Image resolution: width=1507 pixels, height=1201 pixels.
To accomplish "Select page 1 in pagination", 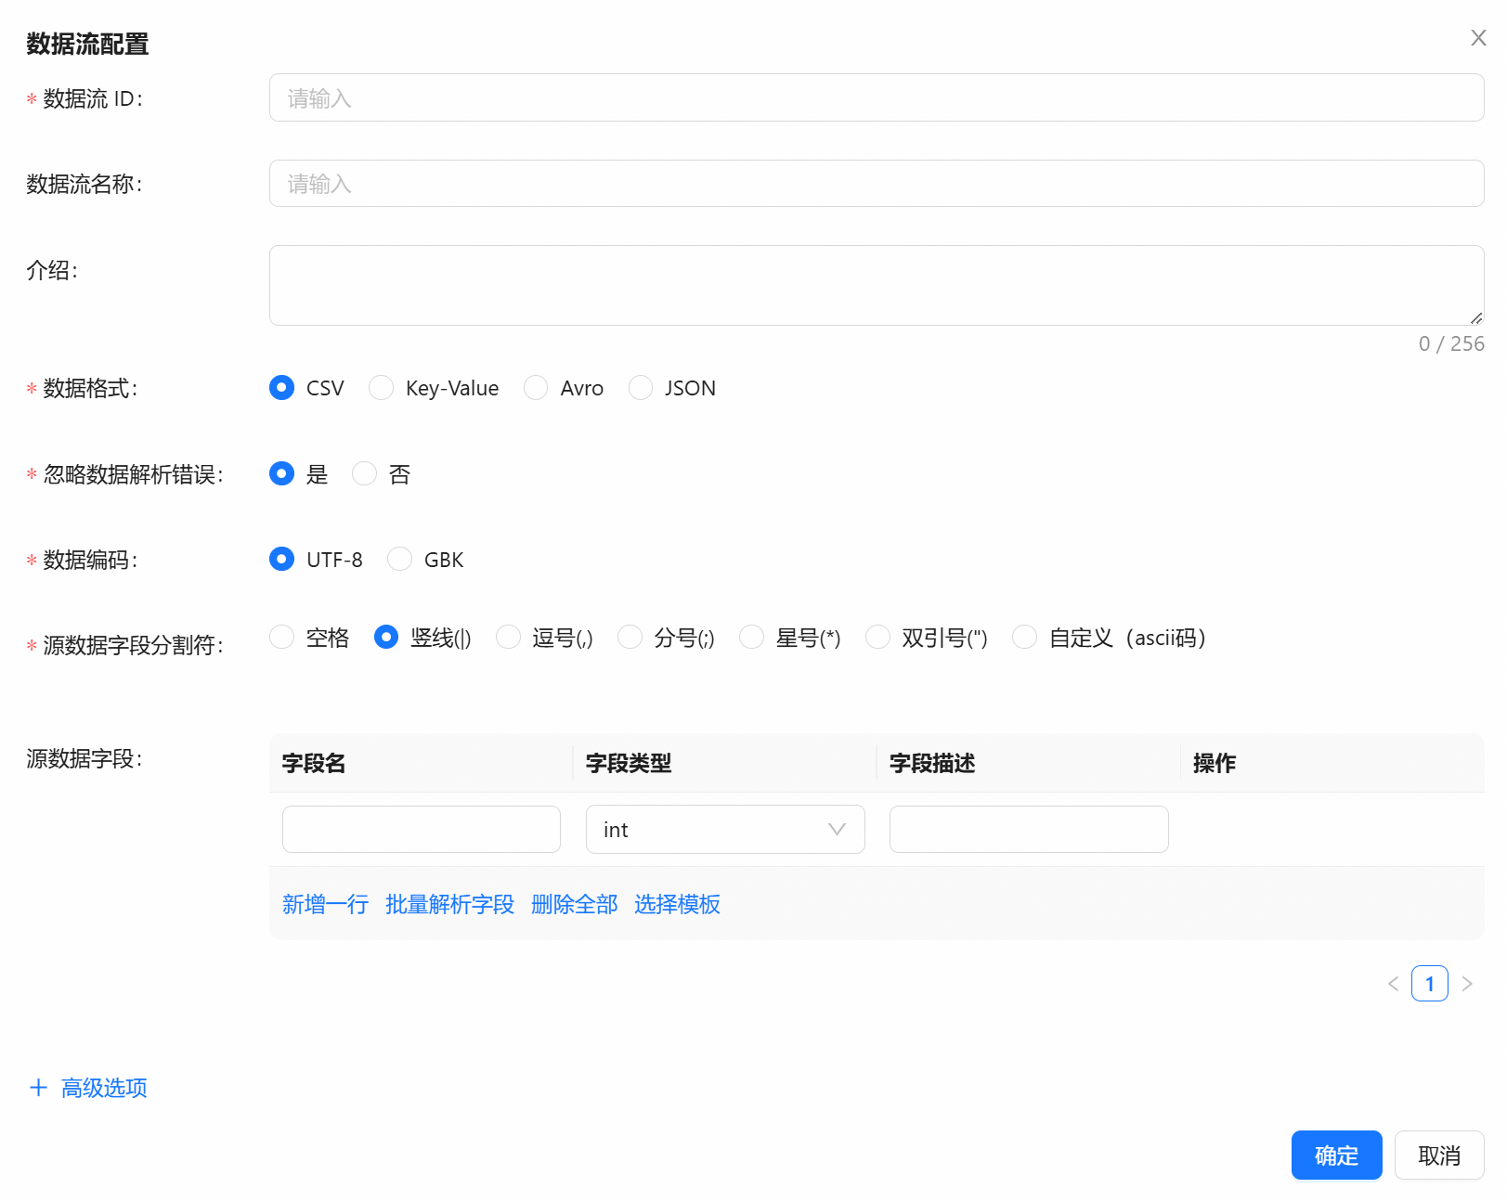I will (1429, 984).
